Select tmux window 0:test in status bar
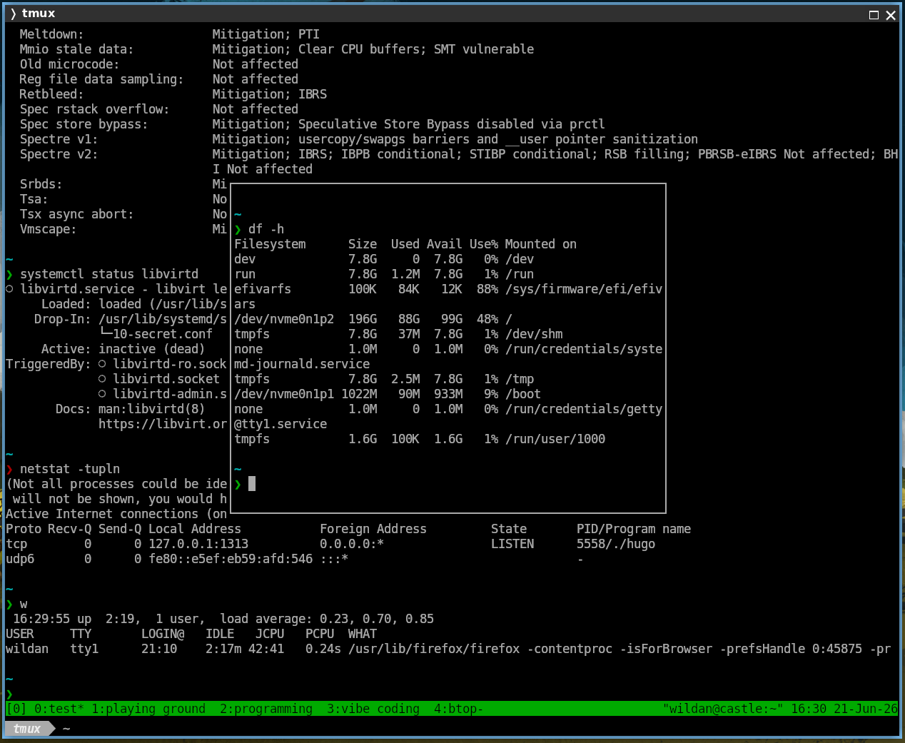Screen dimensions: 905x743 [59, 709]
